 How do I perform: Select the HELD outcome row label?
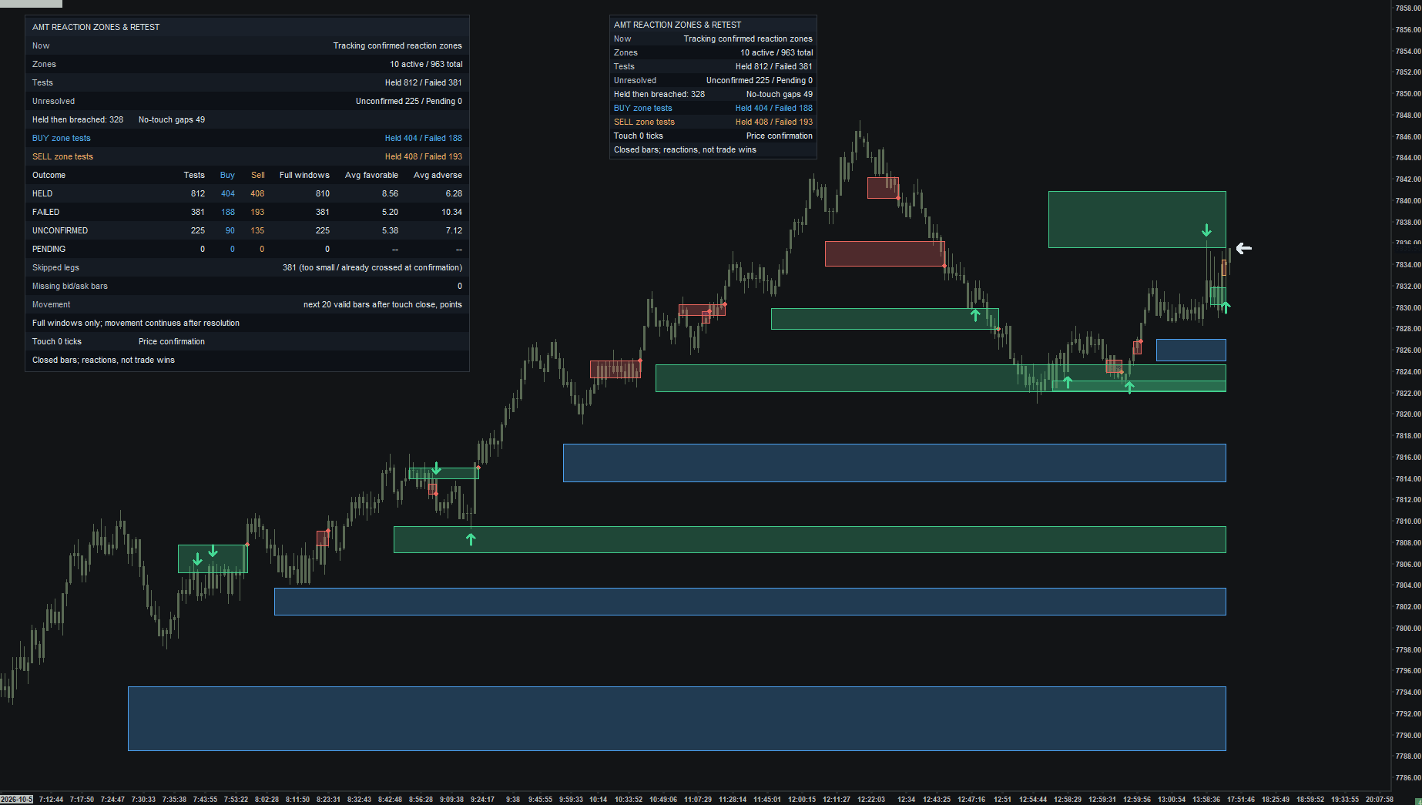pyautogui.click(x=42, y=193)
